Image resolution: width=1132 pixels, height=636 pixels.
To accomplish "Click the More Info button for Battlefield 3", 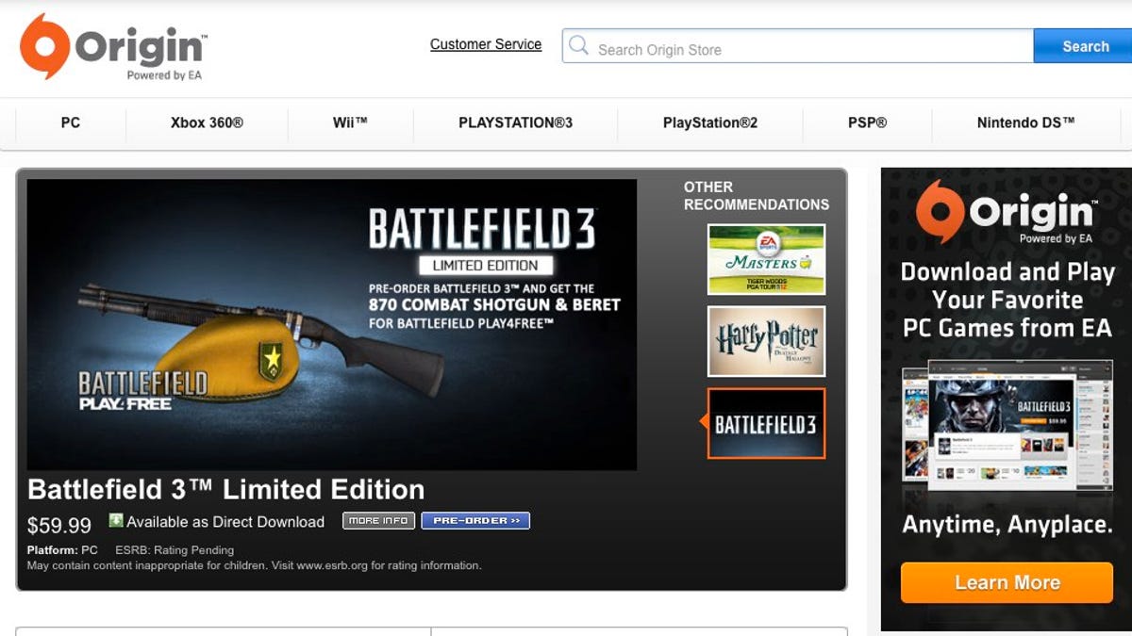I will 378,520.
